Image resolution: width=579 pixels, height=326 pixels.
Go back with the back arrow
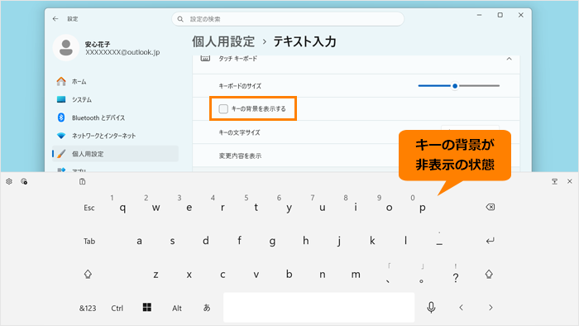55,19
